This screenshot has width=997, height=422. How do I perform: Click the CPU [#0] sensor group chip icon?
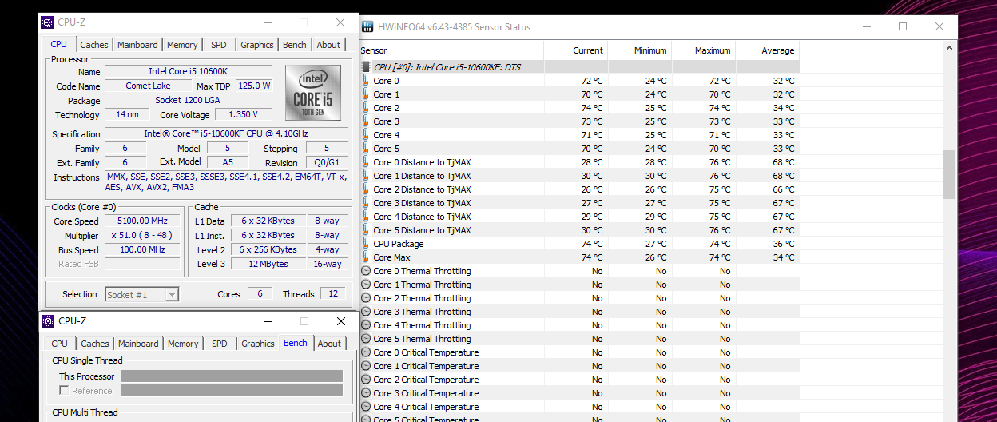366,67
